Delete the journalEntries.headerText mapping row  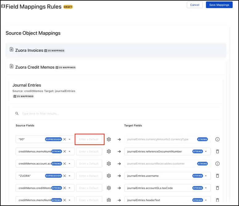pos(217,200)
